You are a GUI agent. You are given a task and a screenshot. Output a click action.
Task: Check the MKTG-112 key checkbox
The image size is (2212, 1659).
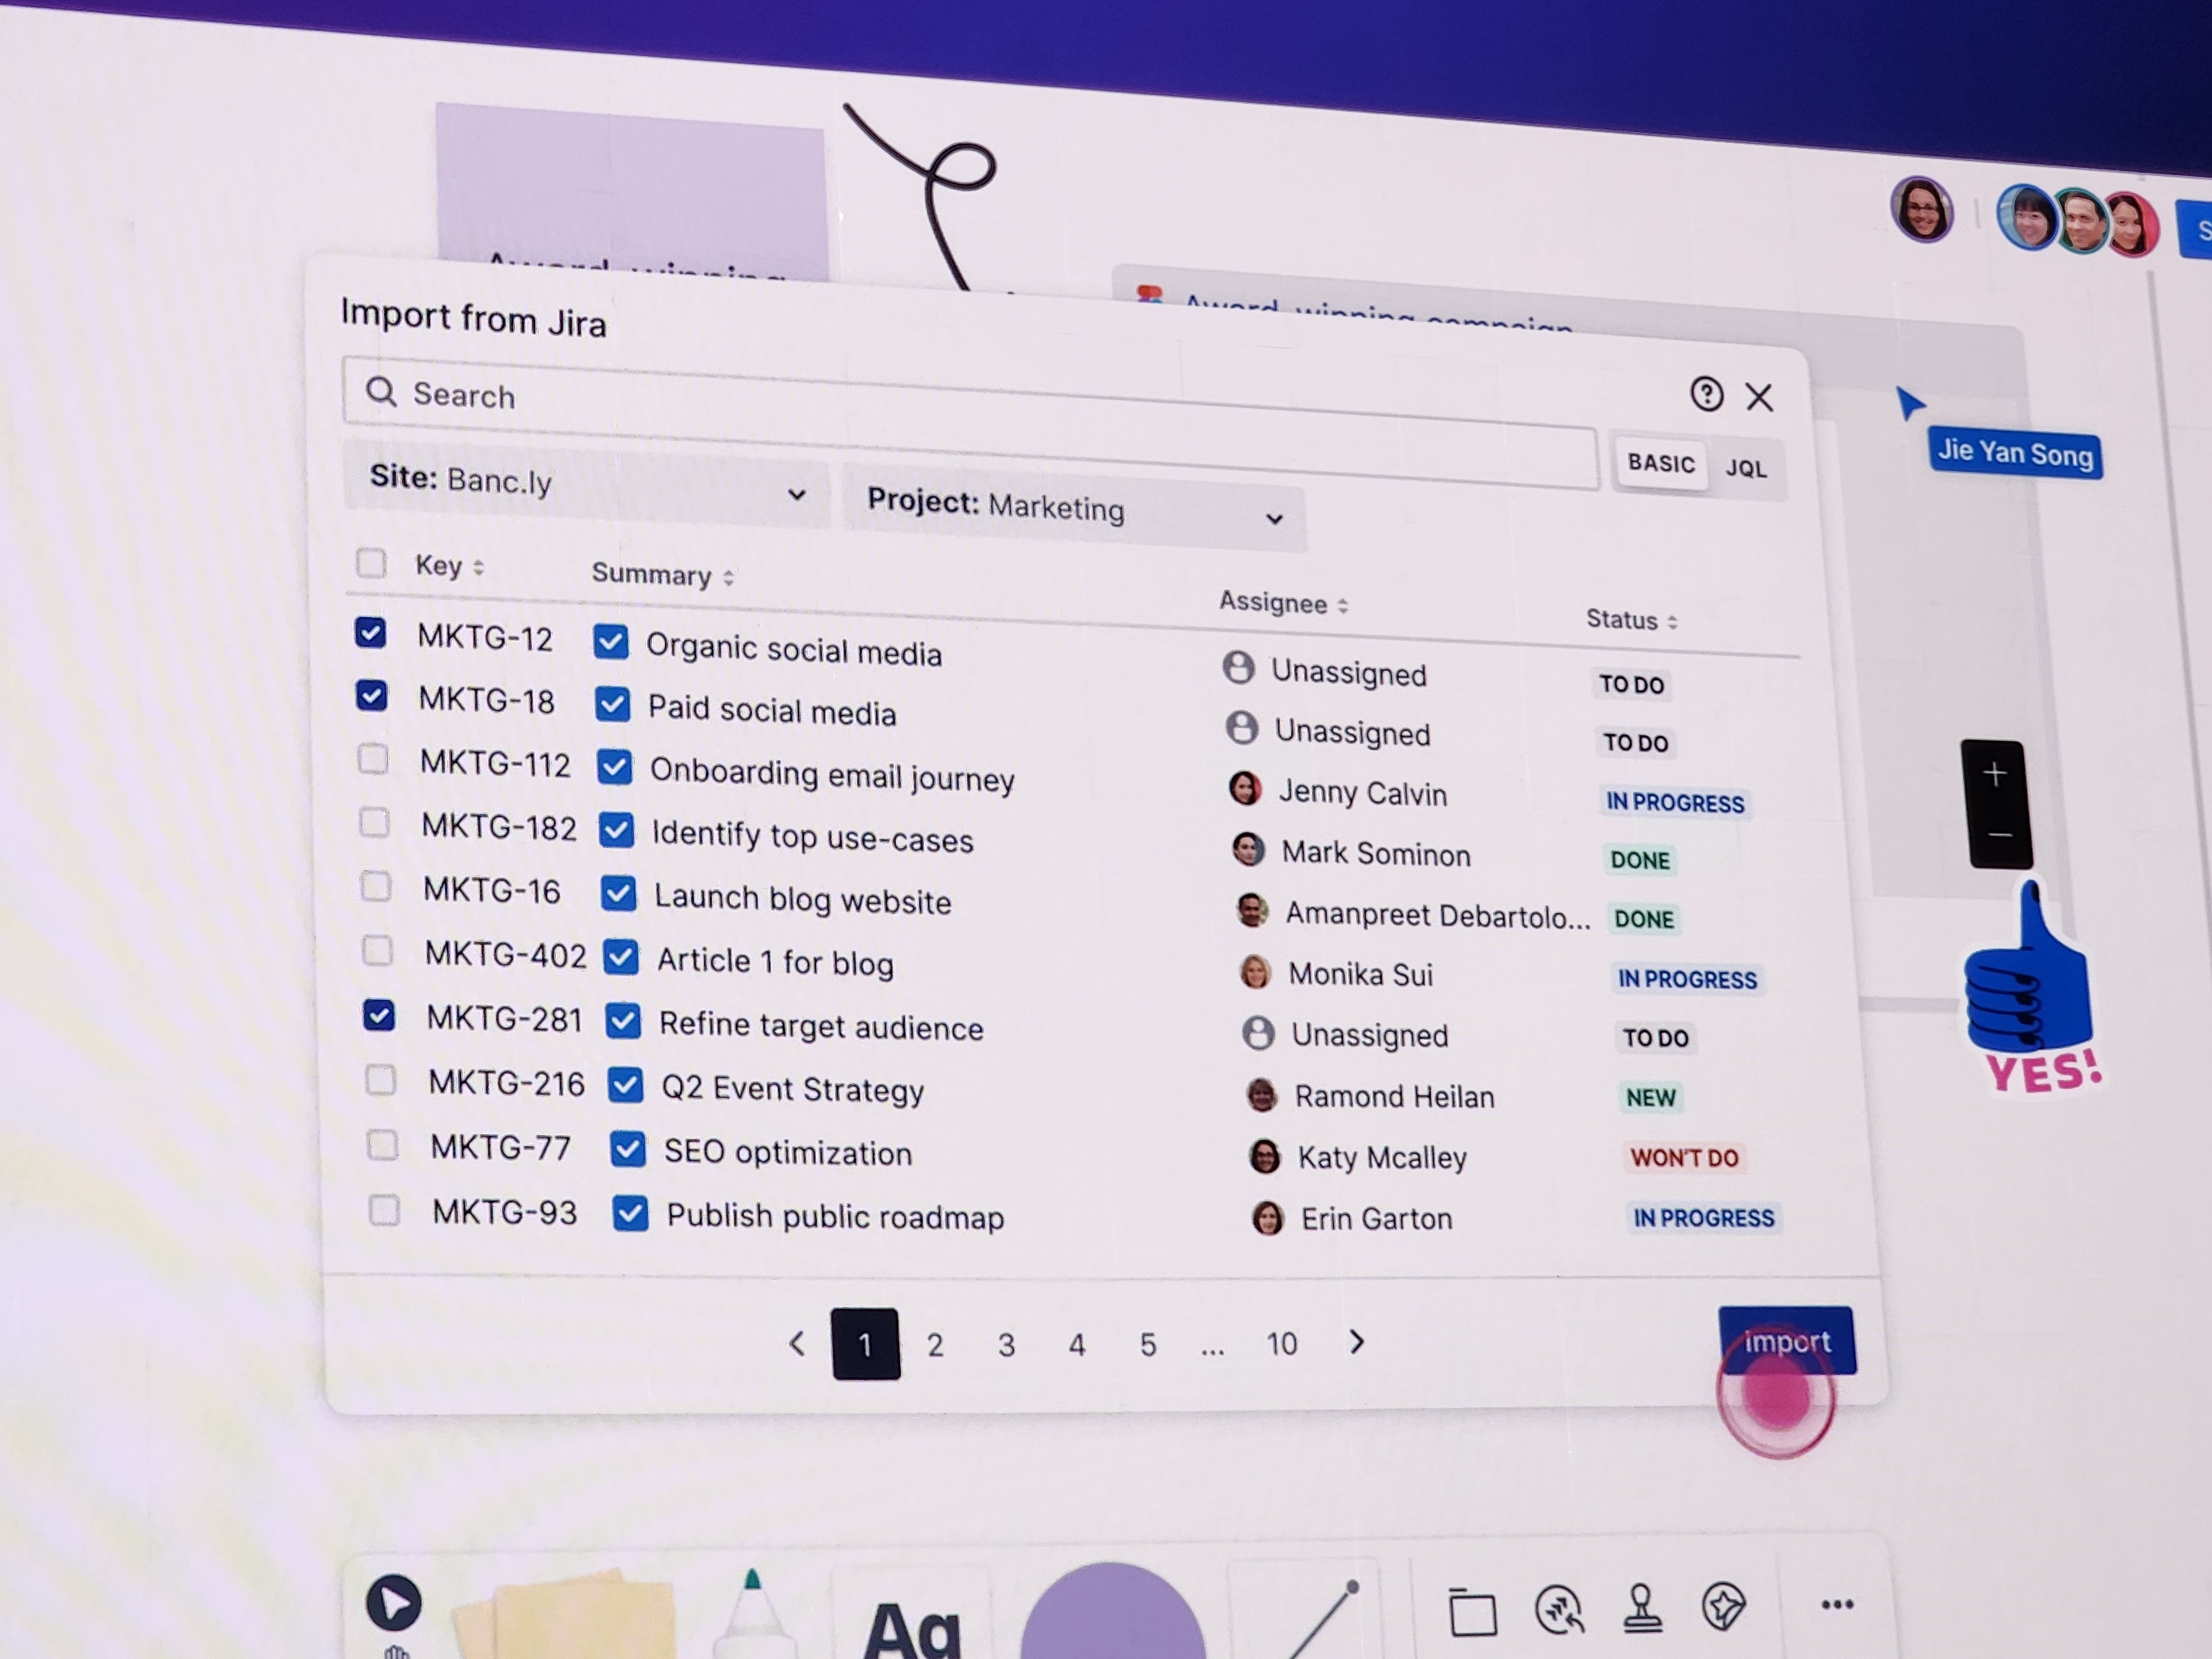(x=373, y=759)
